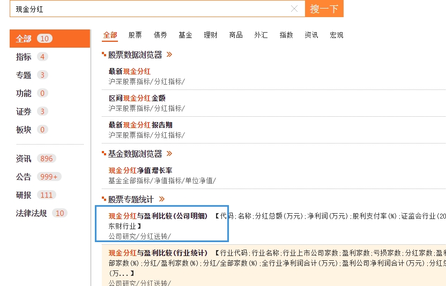The width and height of the screenshot is (446, 286).
Task: Open the 证券 sidebar category
Action: tap(24, 111)
